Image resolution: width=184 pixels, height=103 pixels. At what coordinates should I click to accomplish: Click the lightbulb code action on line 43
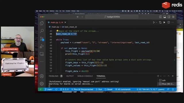[x=57, y=31]
